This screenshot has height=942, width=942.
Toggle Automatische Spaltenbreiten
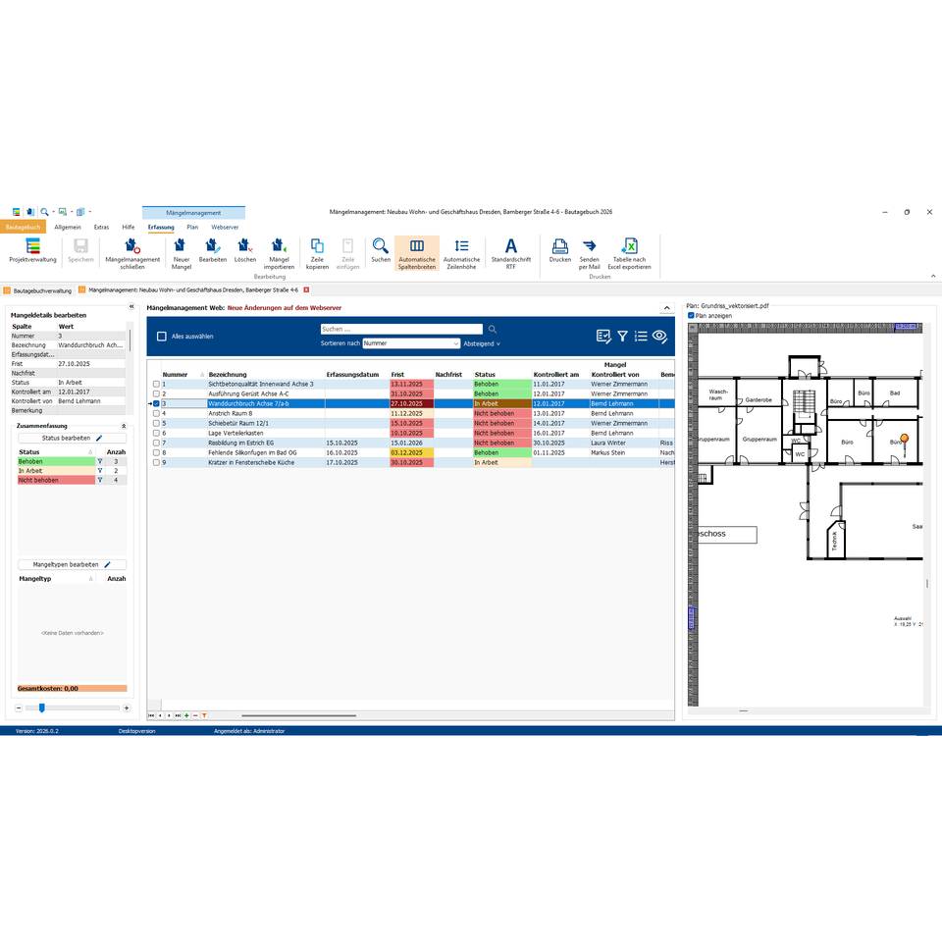click(417, 253)
